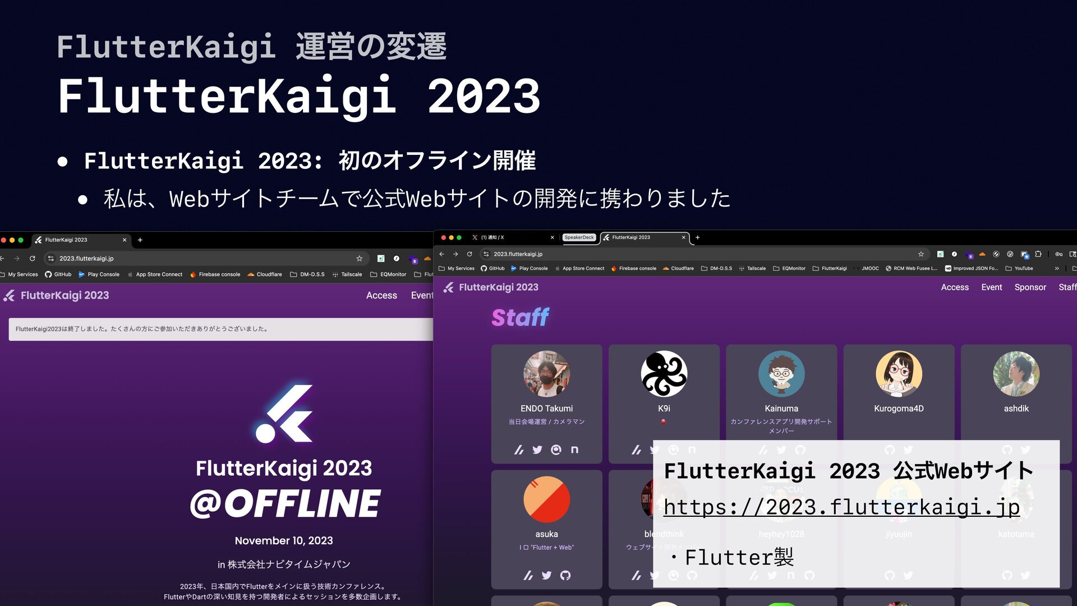Open the EQMonitor bookmark folder in left browser

click(x=388, y=274)
